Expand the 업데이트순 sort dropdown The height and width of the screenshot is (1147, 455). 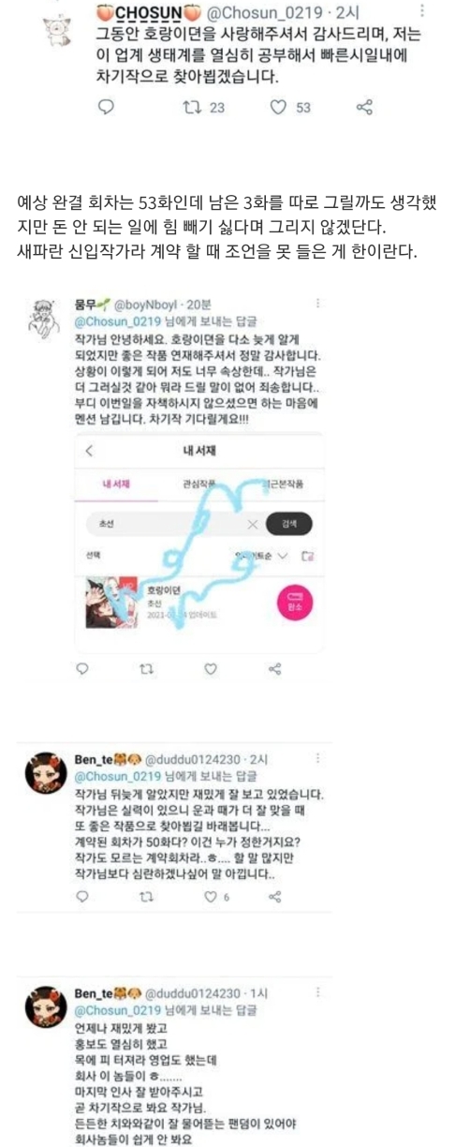[x=261, y=556]
